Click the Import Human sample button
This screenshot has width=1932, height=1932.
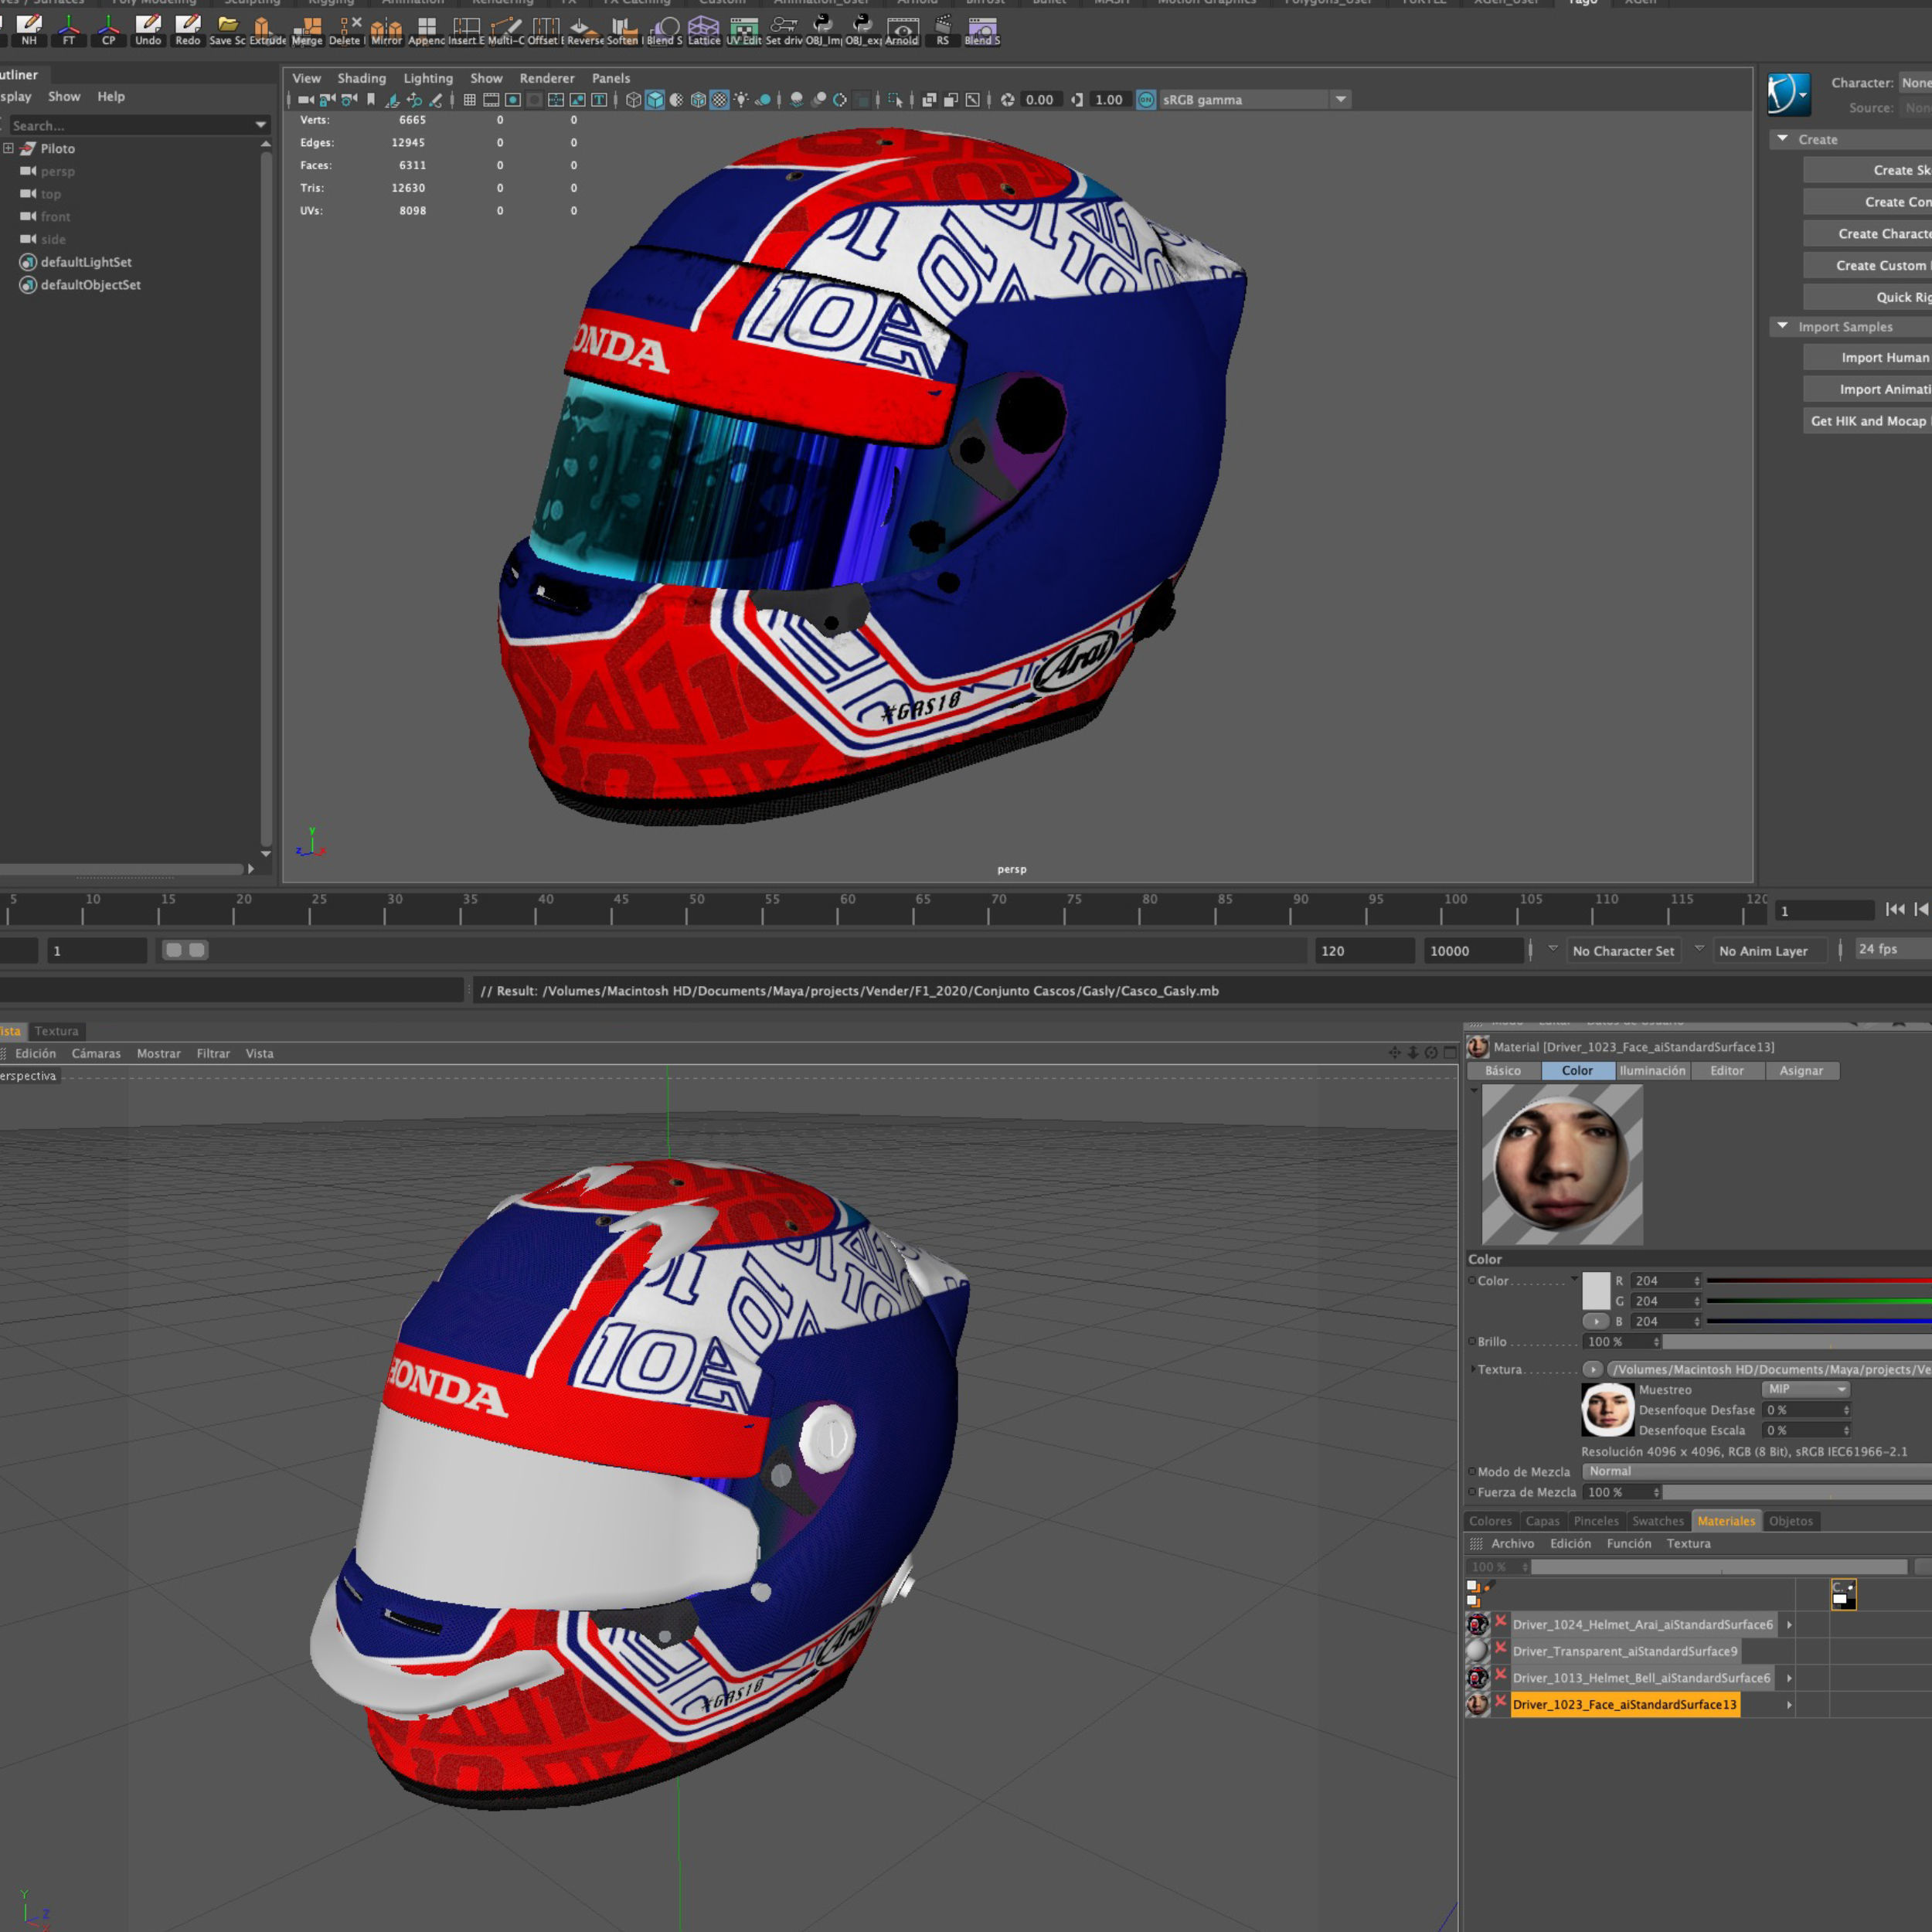1867,357
